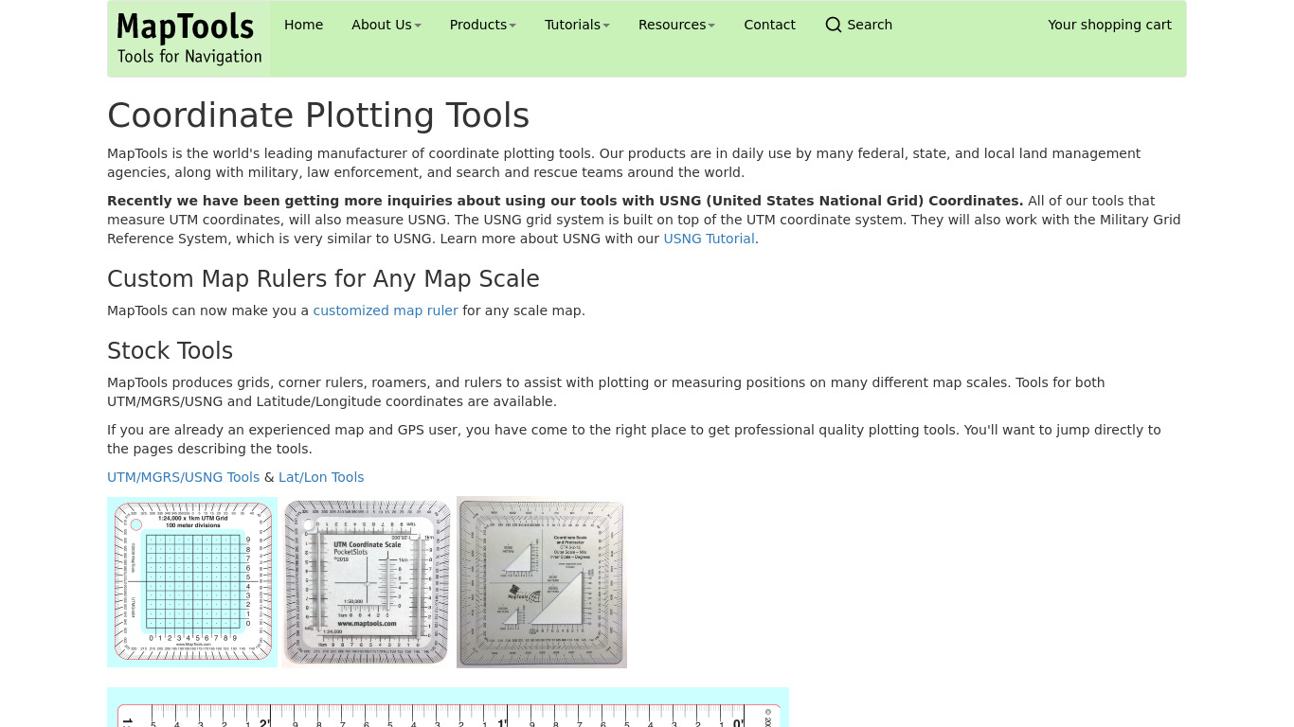Click the Custom Map Rulers heading
Viewport: 1294px width, 727px height.
pos(323,279)
